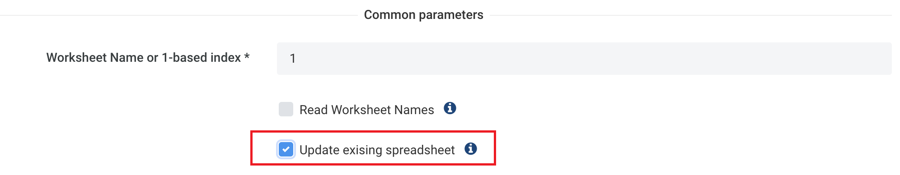900x175 pixels.
Task: Click the Common parameters section heading
Action: [x=423, y=15]
